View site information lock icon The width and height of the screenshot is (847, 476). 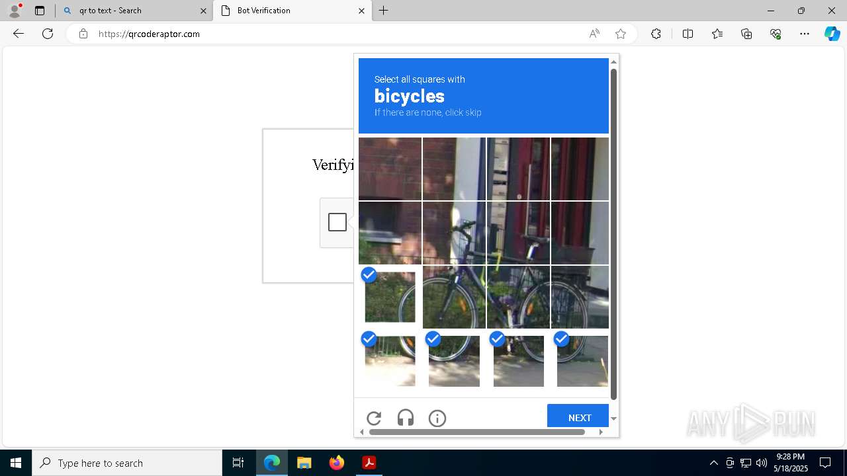[83, 34]
